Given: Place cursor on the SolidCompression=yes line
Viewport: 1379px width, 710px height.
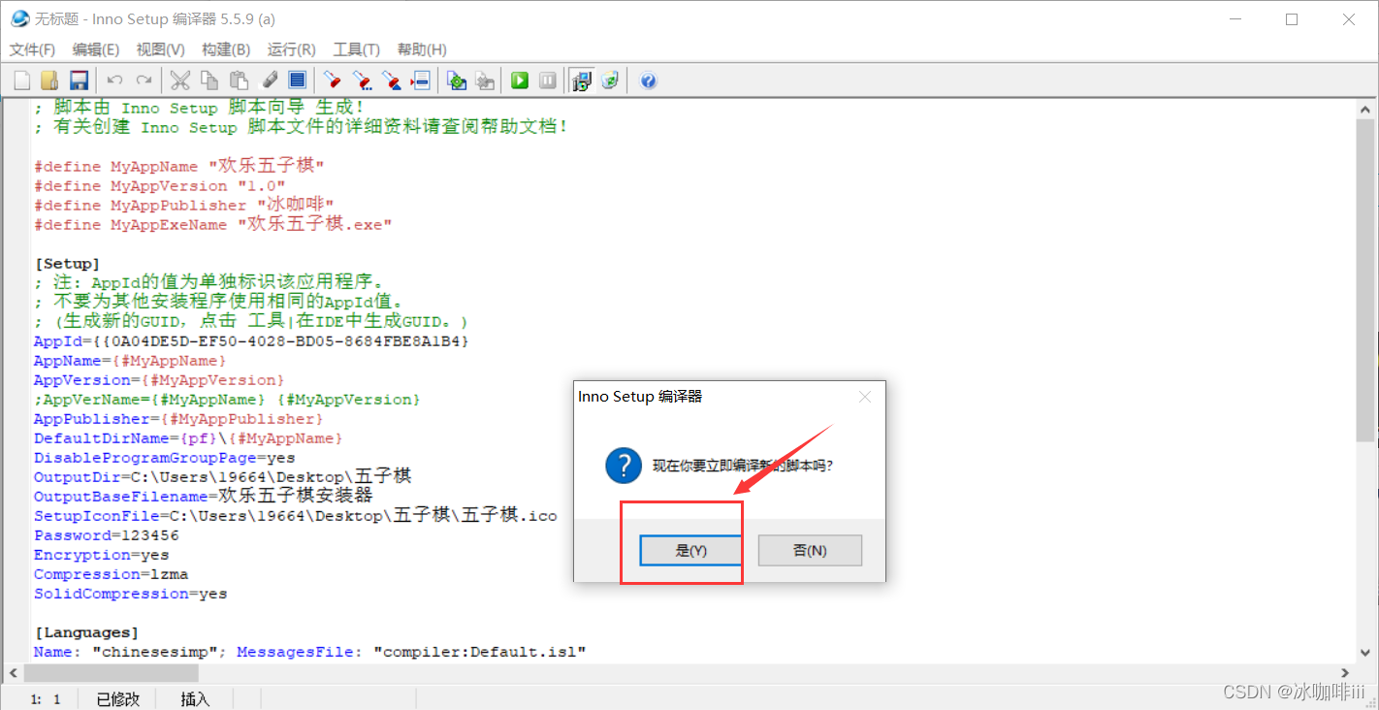Looking at the screenshot, I should coord(131,594).
